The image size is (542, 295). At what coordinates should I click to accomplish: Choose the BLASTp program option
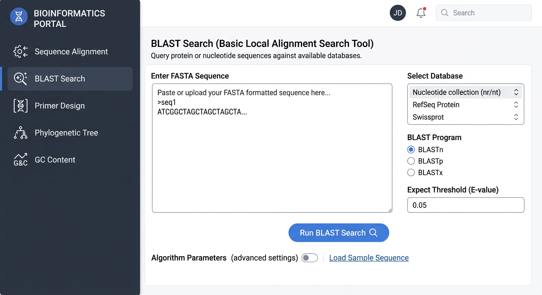pos(411,161)
